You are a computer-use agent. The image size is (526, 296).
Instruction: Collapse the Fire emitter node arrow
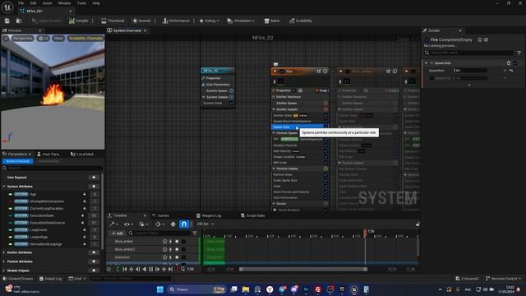pyautogui.click(x=275, y=72)
